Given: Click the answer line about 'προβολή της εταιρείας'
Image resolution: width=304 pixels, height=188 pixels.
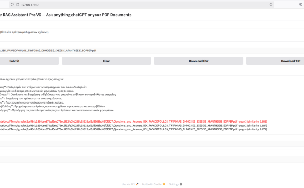Looking at the screenshot, I should pyautogui.click(x=58, y=95).
